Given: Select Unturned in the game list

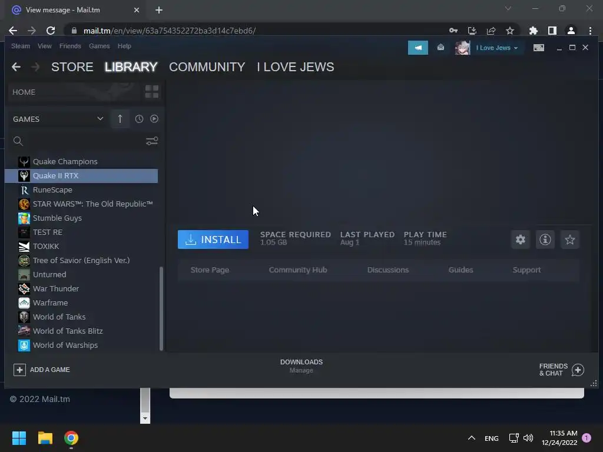Looking at the screenshot, I should click(81, 274).
